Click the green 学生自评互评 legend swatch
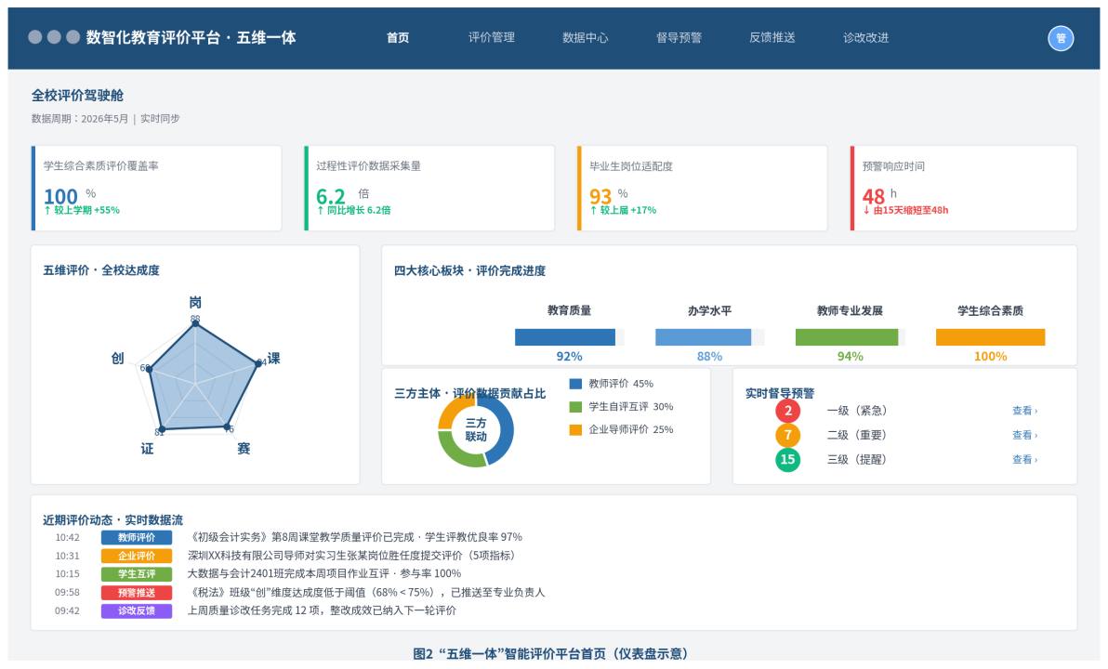The height and width of the screenshot is (669, 1108). coord(575,407)
